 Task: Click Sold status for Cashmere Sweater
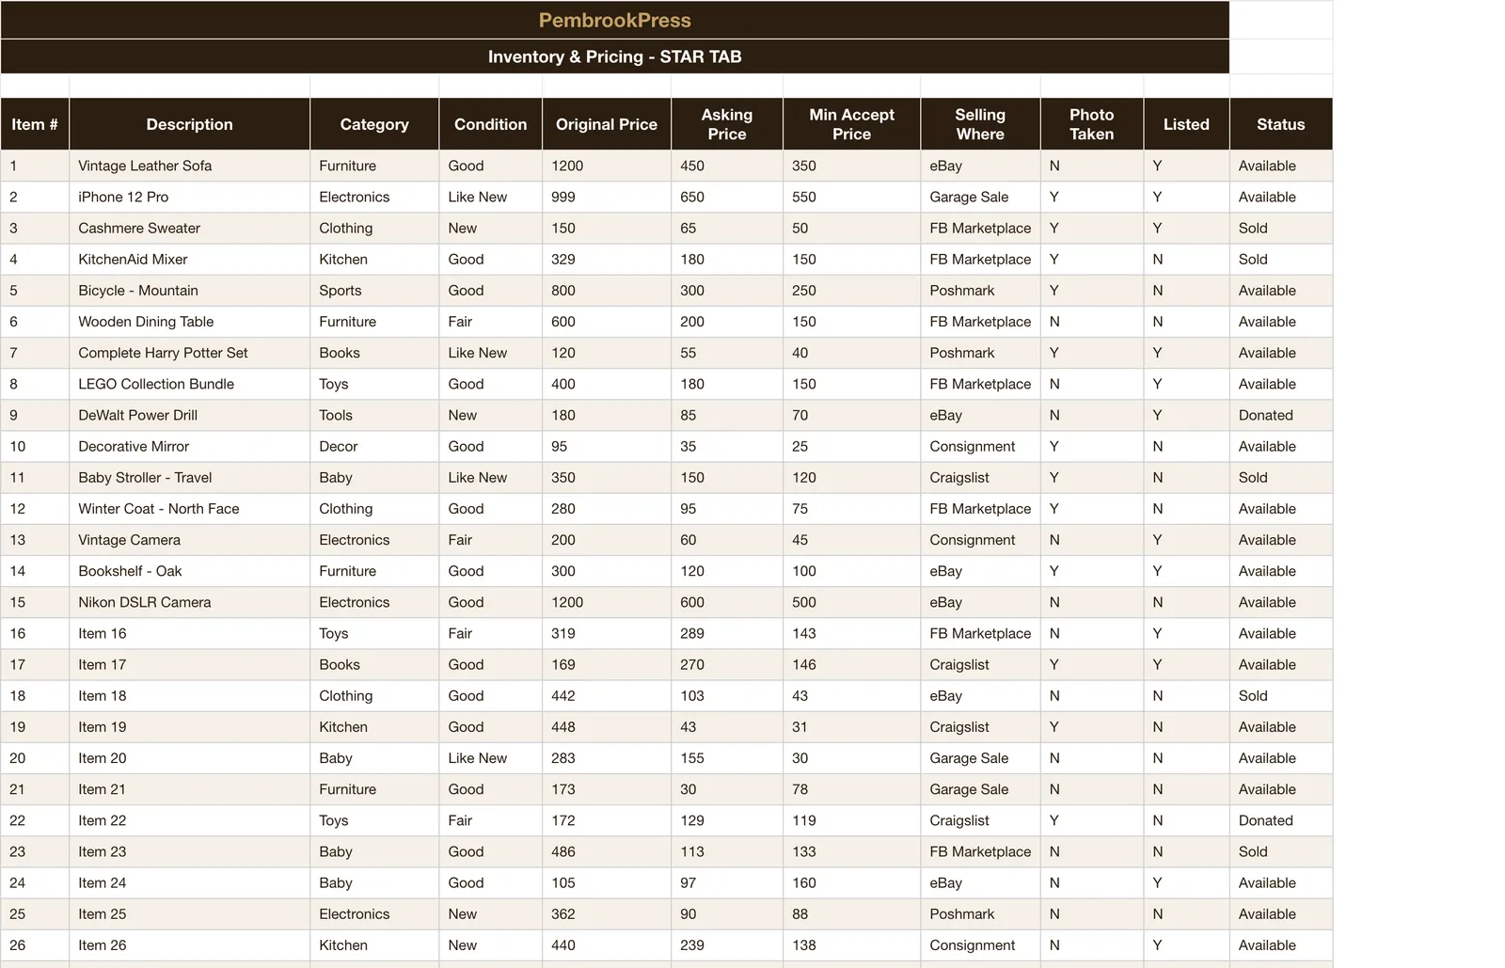(1281, 228)
